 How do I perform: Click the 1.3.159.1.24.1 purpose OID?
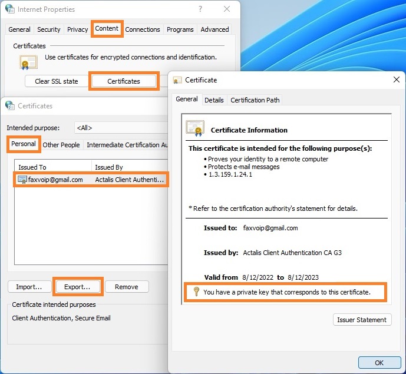pos(230,174)
